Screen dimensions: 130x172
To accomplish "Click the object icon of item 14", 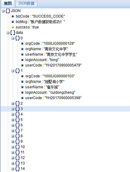I will 17,169.
